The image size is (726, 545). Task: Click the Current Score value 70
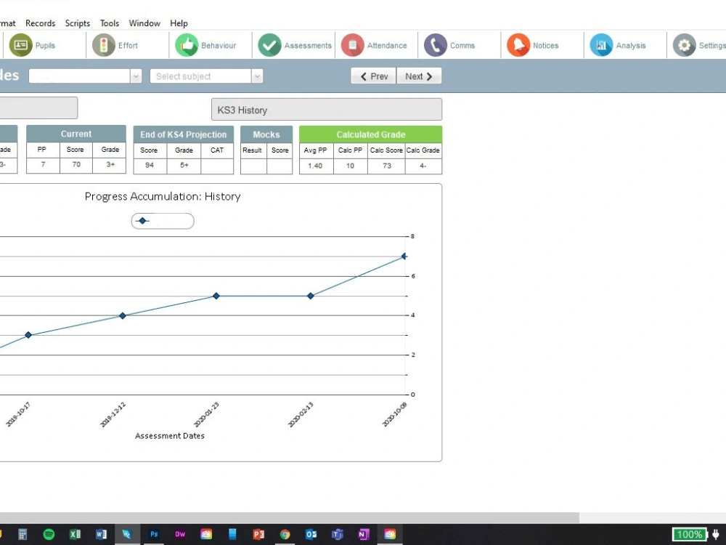tap(76, 164)
